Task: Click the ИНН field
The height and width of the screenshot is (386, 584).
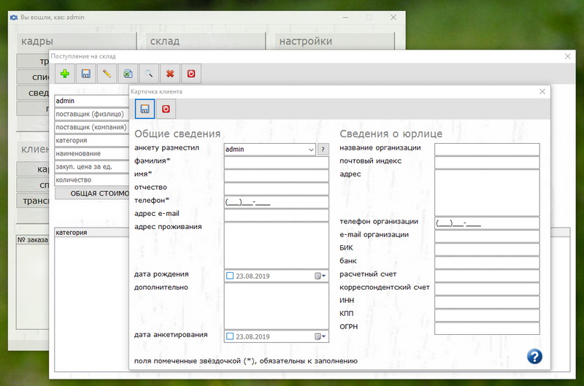Action: [x=487, y=302]
